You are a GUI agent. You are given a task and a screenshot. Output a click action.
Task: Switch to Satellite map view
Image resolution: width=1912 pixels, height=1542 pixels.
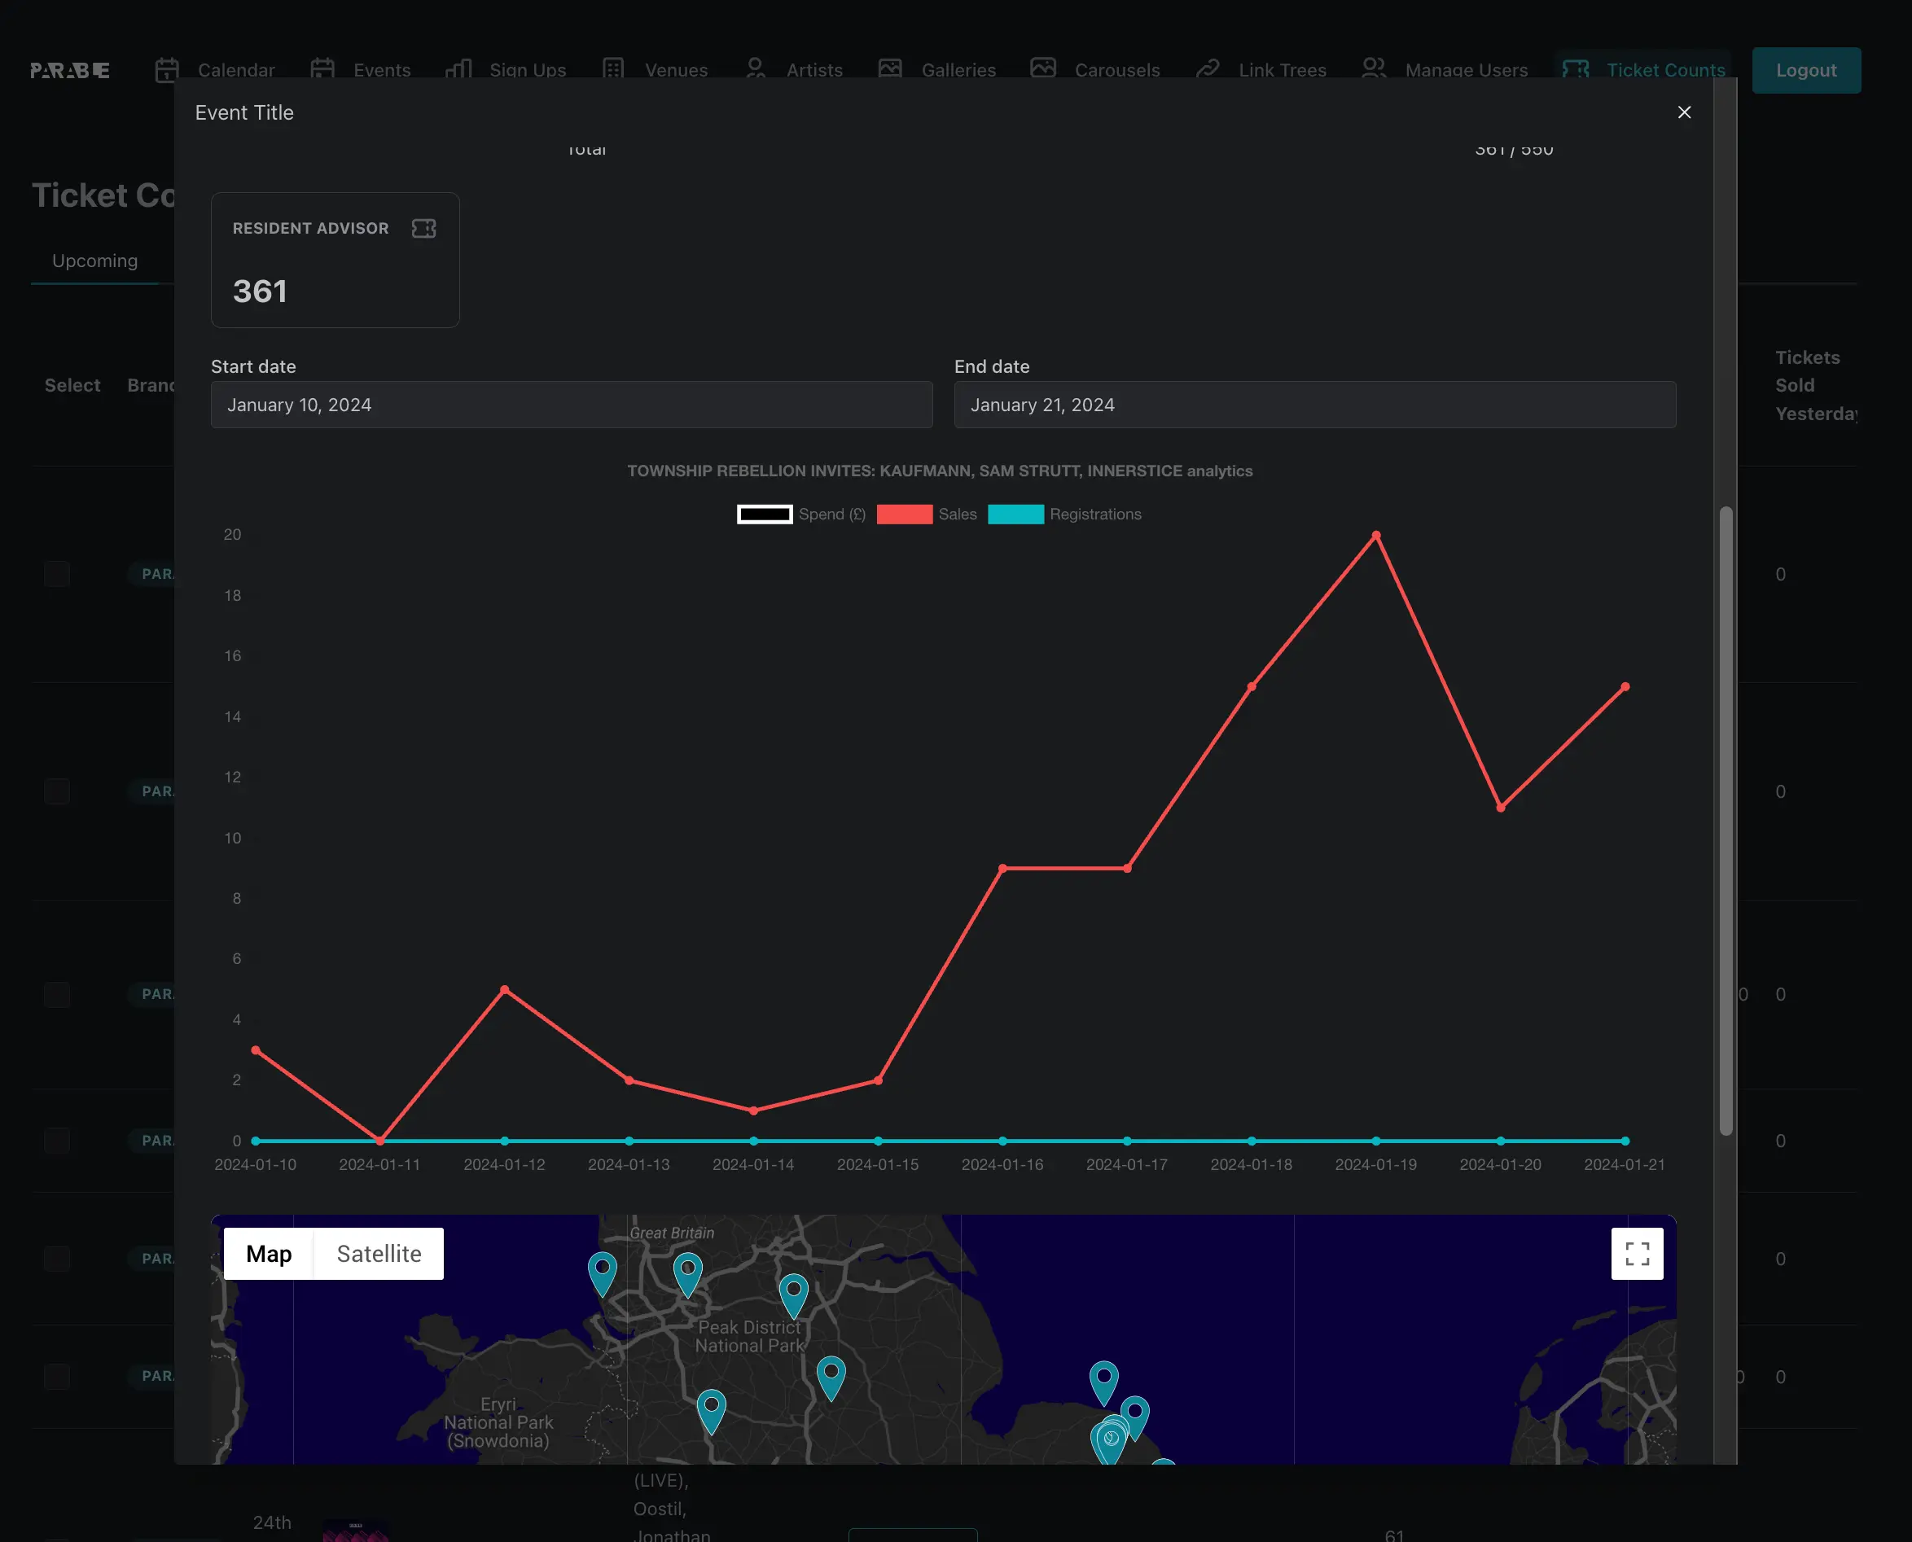pyautogui.click(x=378, y=1252)
